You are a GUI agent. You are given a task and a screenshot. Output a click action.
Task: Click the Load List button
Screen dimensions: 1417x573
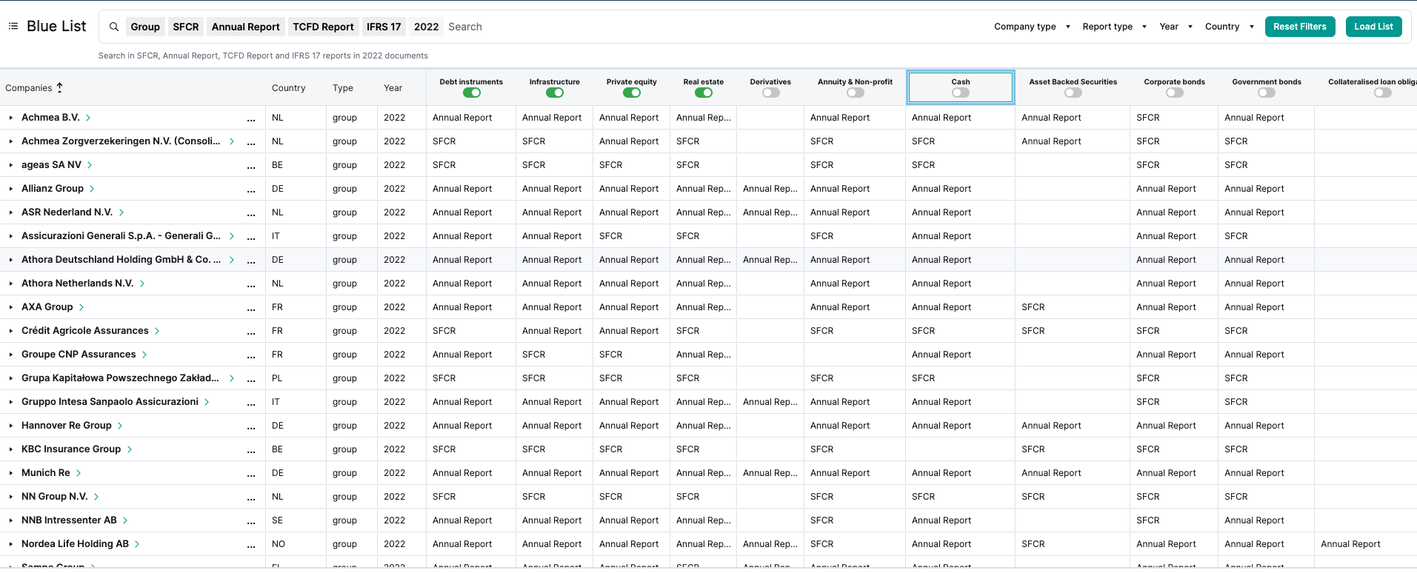(1373, 27)
